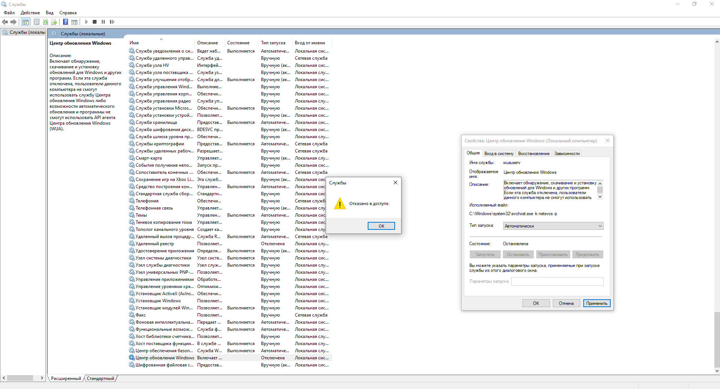Close the Службы error dialog with X
Viewport: 720px width, 389px height.
click(395, 182)
